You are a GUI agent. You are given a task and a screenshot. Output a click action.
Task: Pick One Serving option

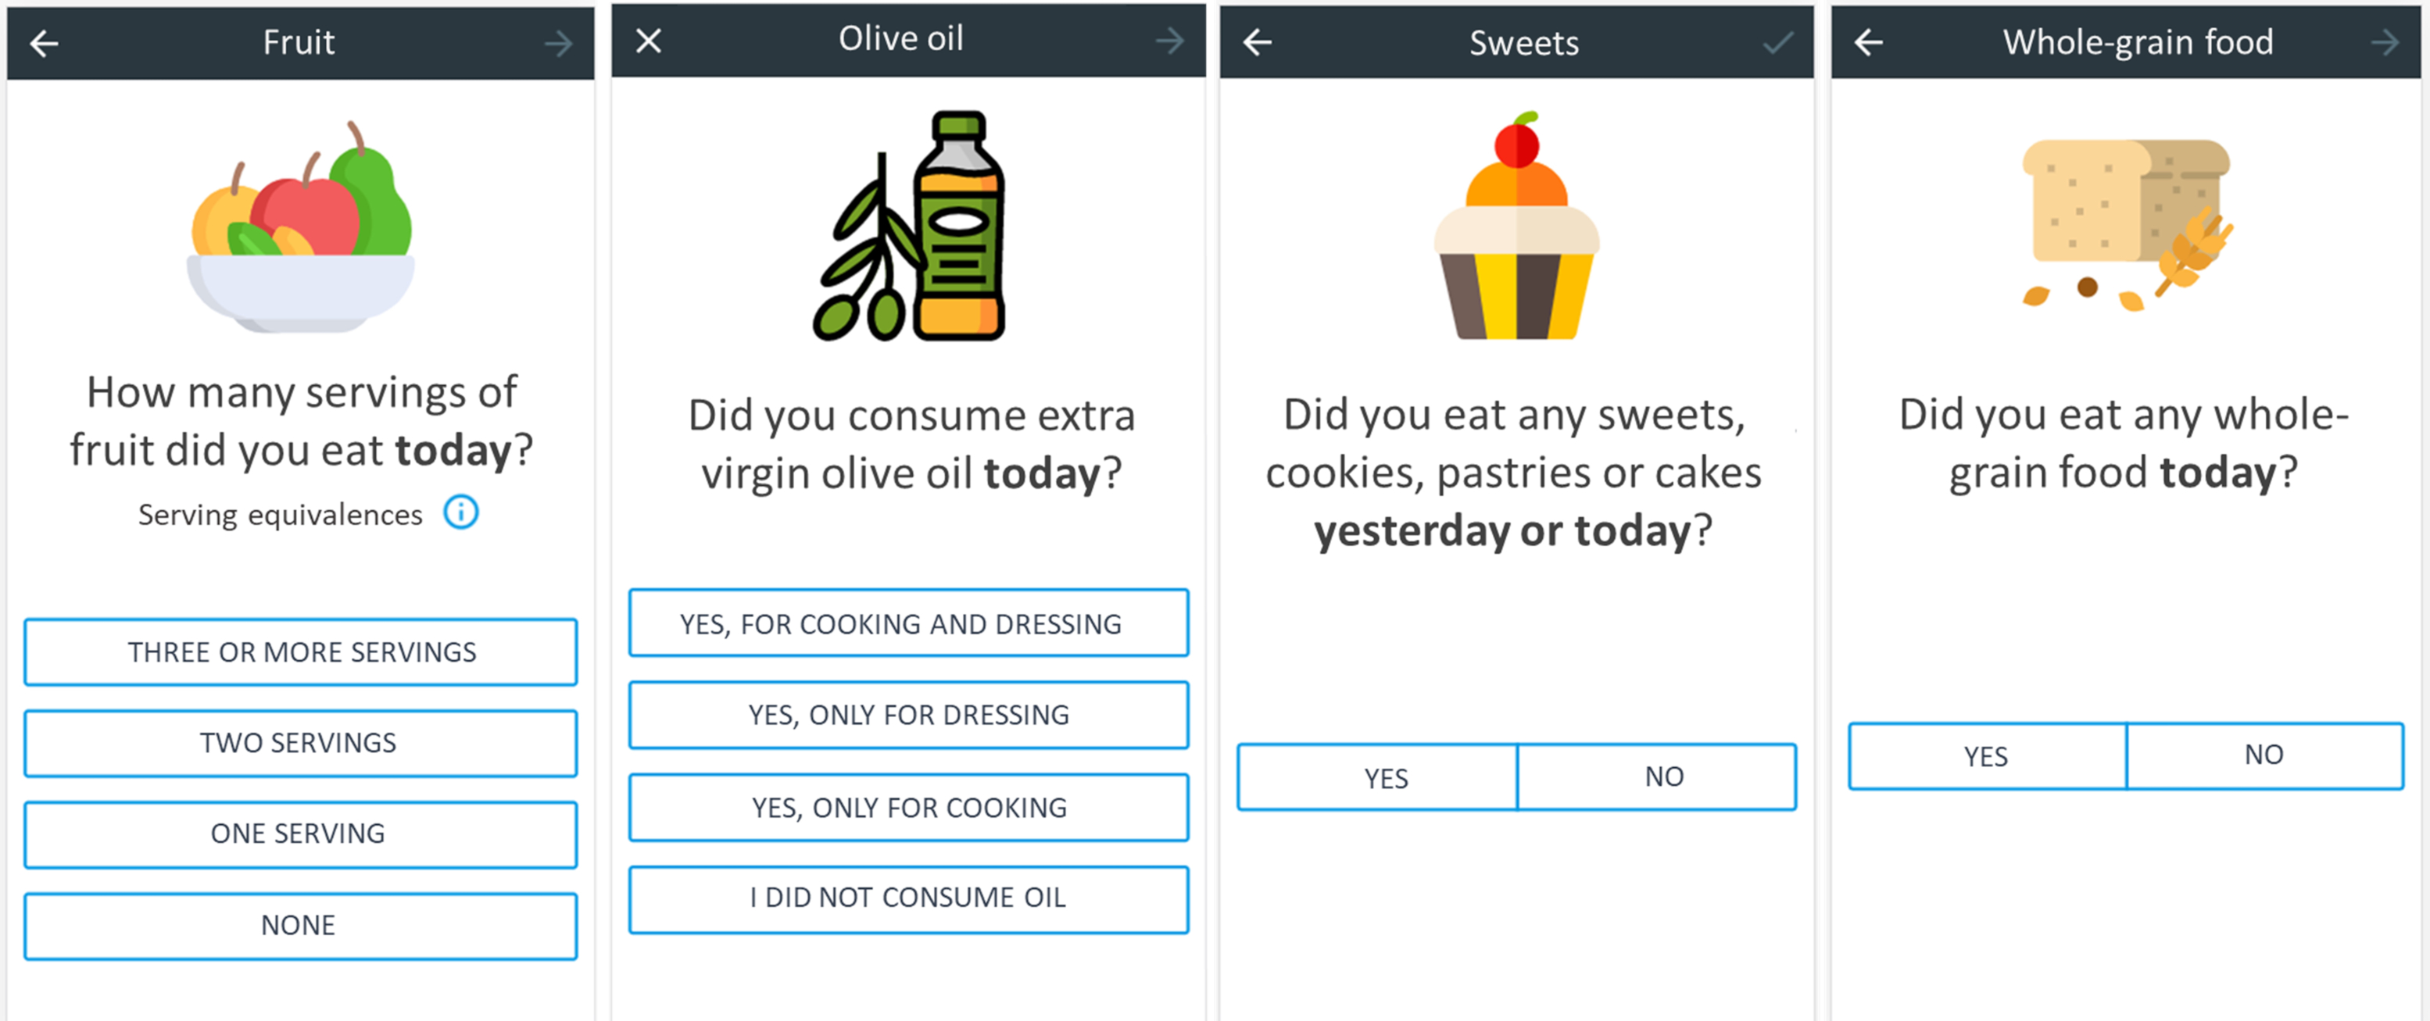tap(301, 834)
